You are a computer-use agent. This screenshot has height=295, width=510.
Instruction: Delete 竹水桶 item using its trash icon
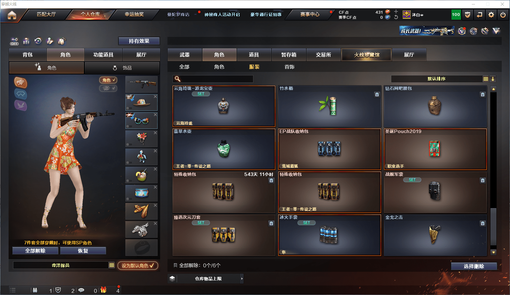coord(377,95)
